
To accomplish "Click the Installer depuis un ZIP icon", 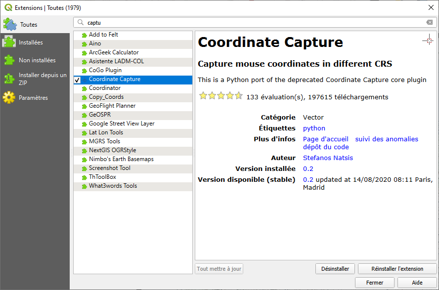I will click(9, 79).
